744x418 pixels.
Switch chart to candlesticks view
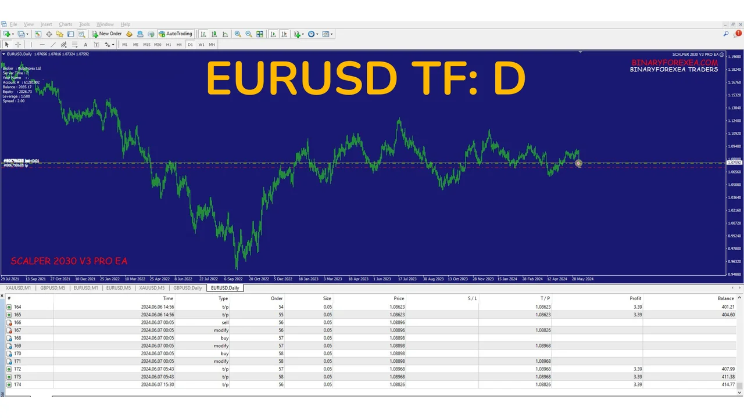214,34
